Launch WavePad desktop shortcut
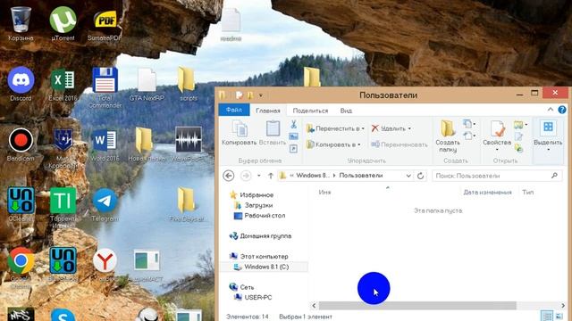572x321 pixels. 189,144
